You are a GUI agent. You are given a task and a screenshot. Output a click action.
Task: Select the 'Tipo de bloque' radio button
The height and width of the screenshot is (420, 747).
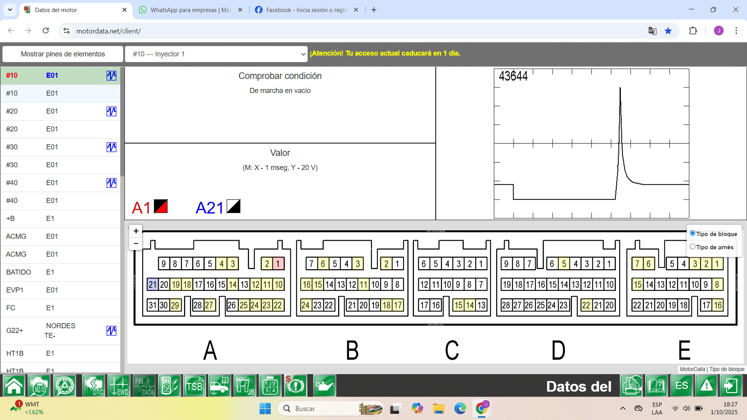(693, 233)
